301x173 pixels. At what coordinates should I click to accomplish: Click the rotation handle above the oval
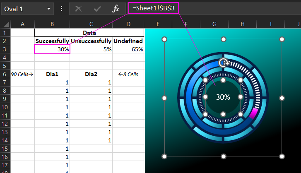[223, 62]
